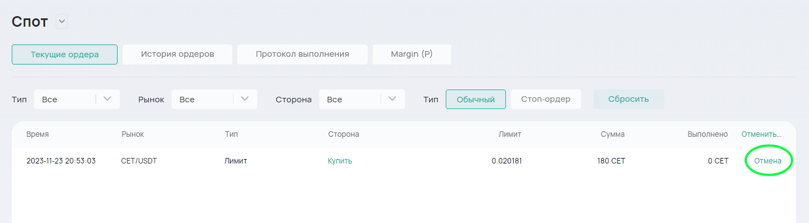
Task: Open Протокол выполнения tab
Action: tap(302, 54)
